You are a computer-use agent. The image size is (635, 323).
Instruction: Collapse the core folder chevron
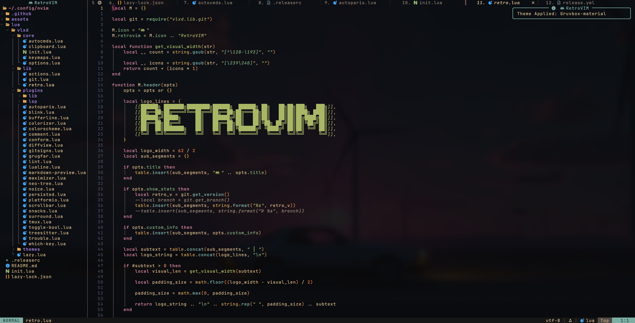pyautogui.click(x=14, y=35)
